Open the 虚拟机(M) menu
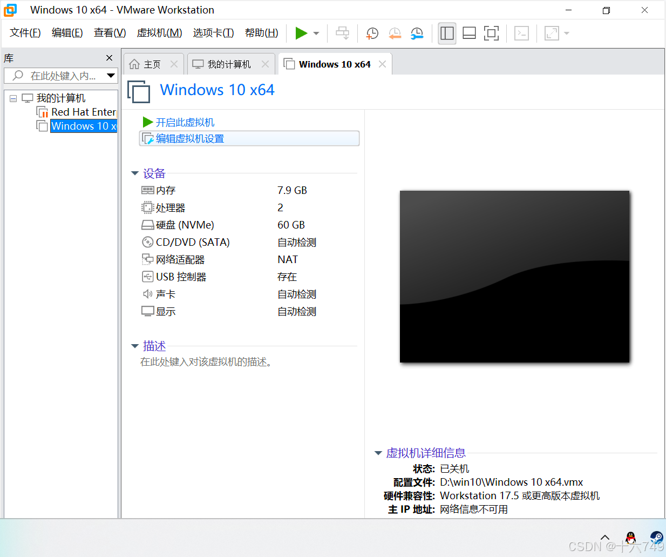 pos(160,33)
